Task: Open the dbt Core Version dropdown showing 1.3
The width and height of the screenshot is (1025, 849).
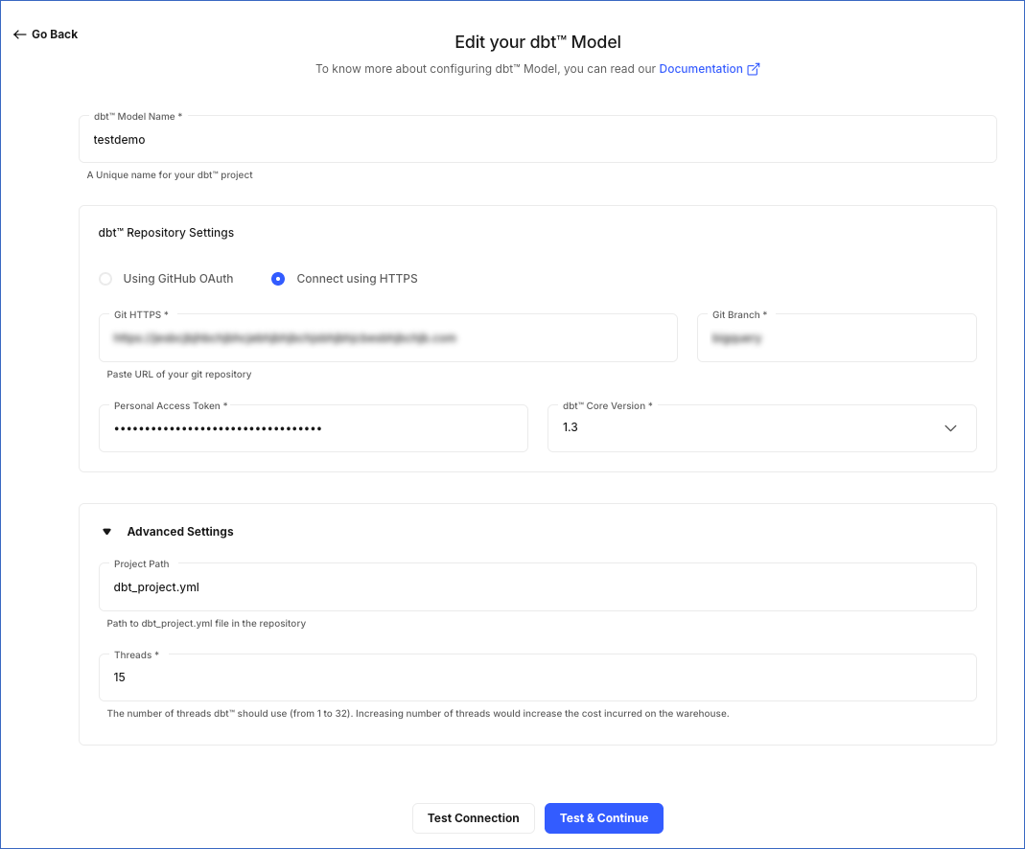Action: tap(762, 428)
